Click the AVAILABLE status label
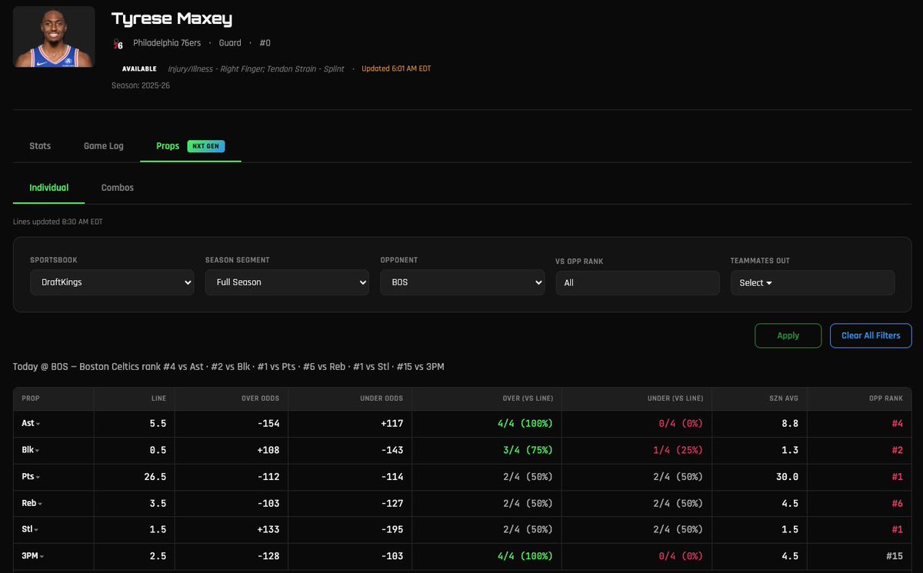Screen dimensions: 923x573 pos(139,68)
